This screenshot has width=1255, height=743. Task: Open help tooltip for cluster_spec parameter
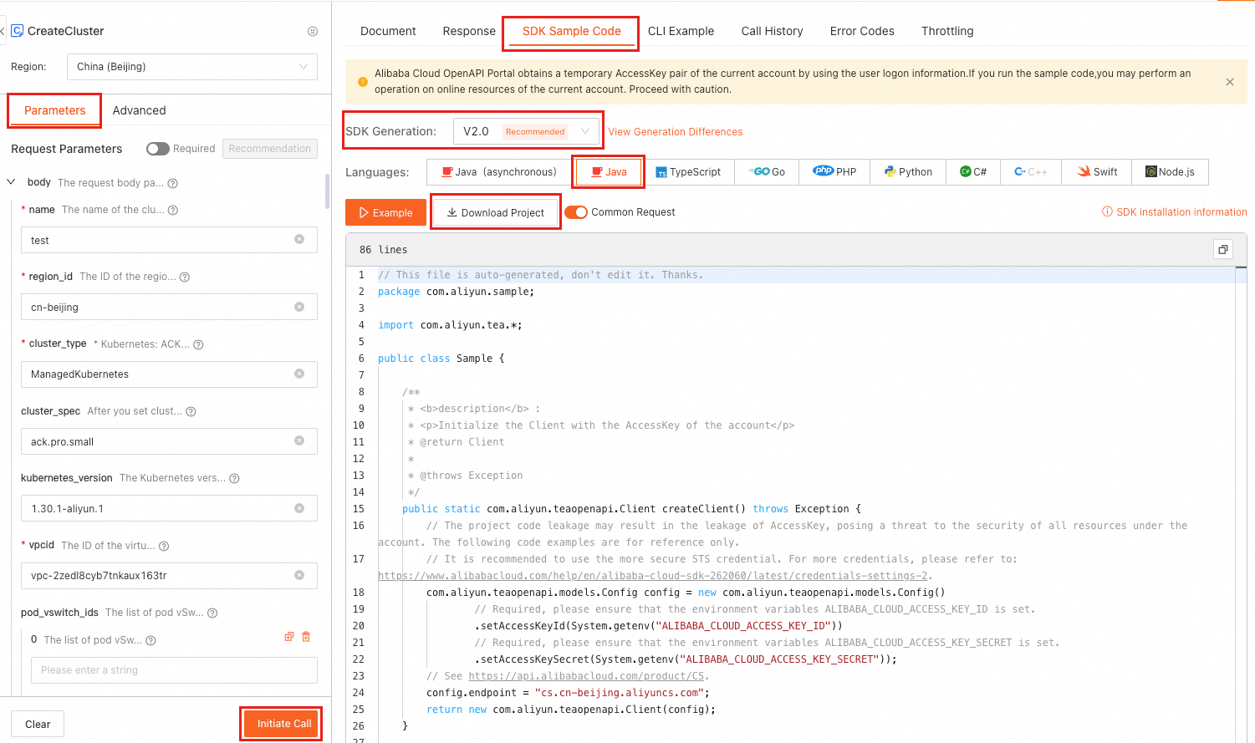191,411
